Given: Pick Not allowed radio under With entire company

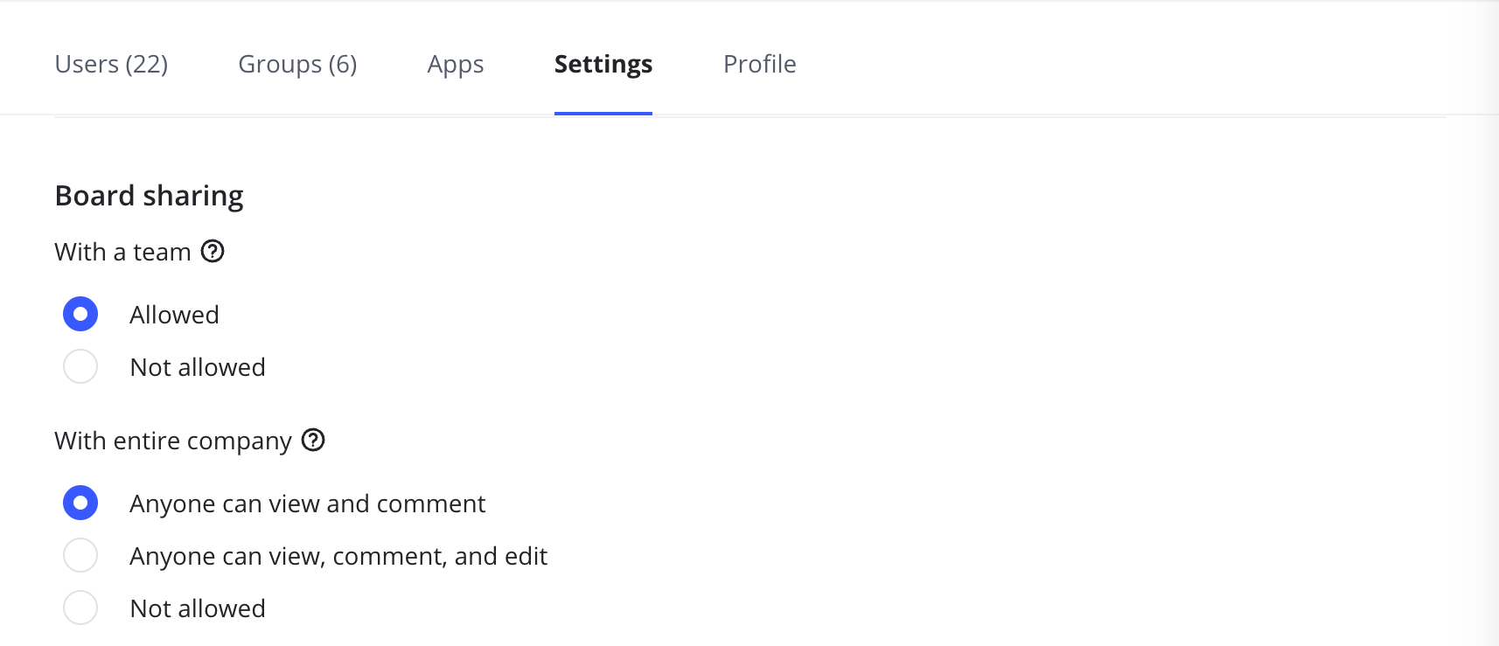Looking at the screenshot, I should click(x=80, y=608).
